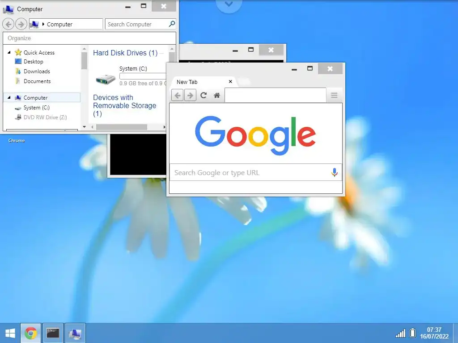Maximize the command prompt window behind Chrome
The height and width of the screenshot is (343, 458).
pos(251,50)
